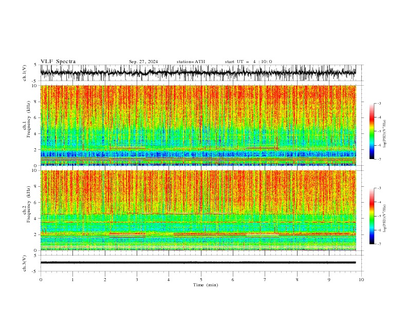Image resolution: width=407 pixels, height=314 pixels.
Task: Click the ch.1 waveform trace plot
Action: 198,73
